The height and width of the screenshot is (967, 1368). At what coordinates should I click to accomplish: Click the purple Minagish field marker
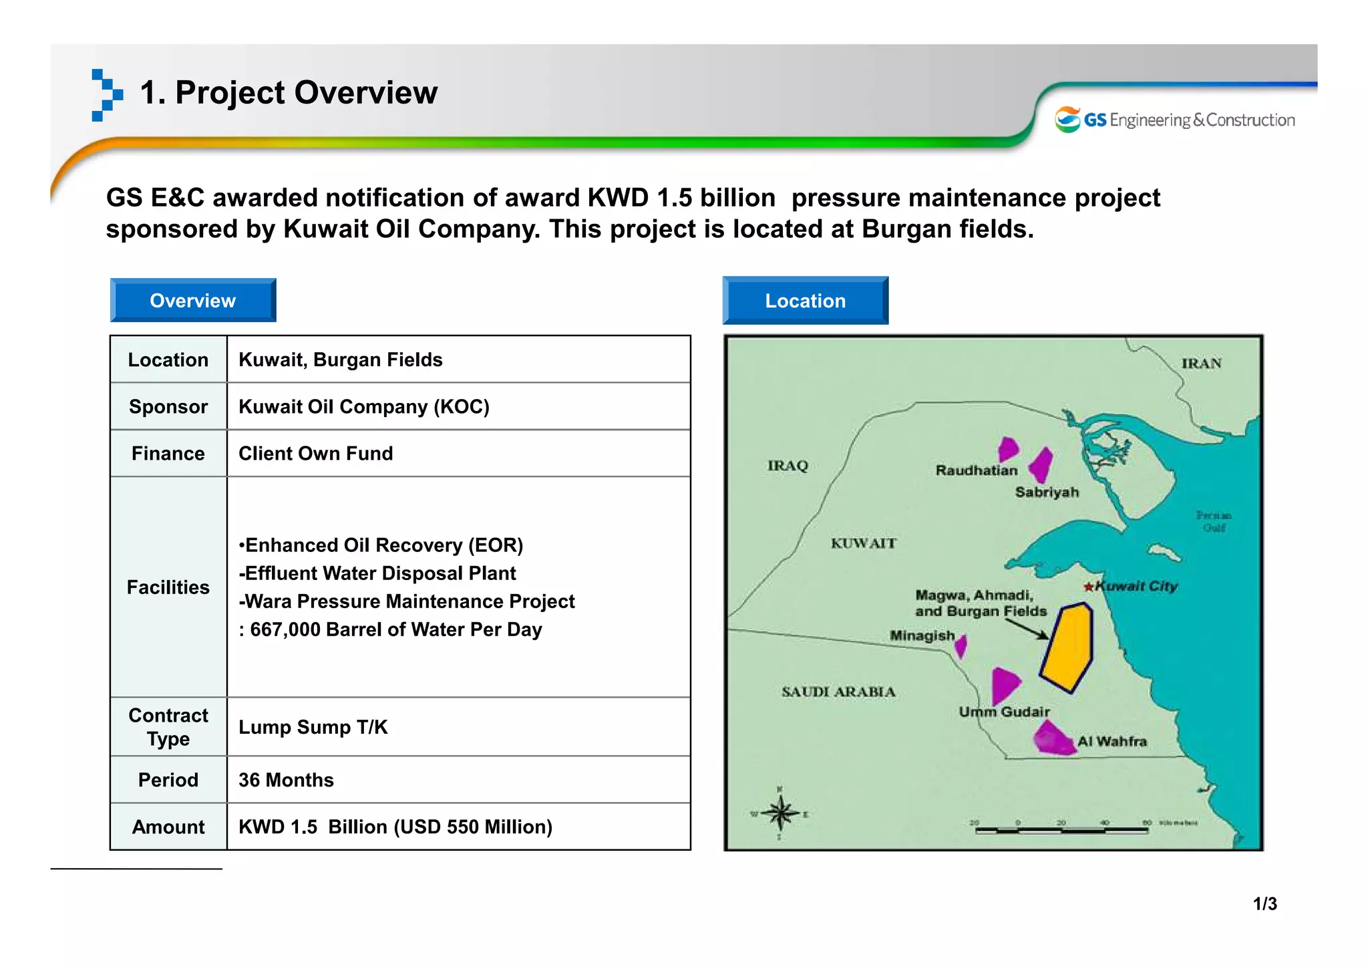pos(961,646)
